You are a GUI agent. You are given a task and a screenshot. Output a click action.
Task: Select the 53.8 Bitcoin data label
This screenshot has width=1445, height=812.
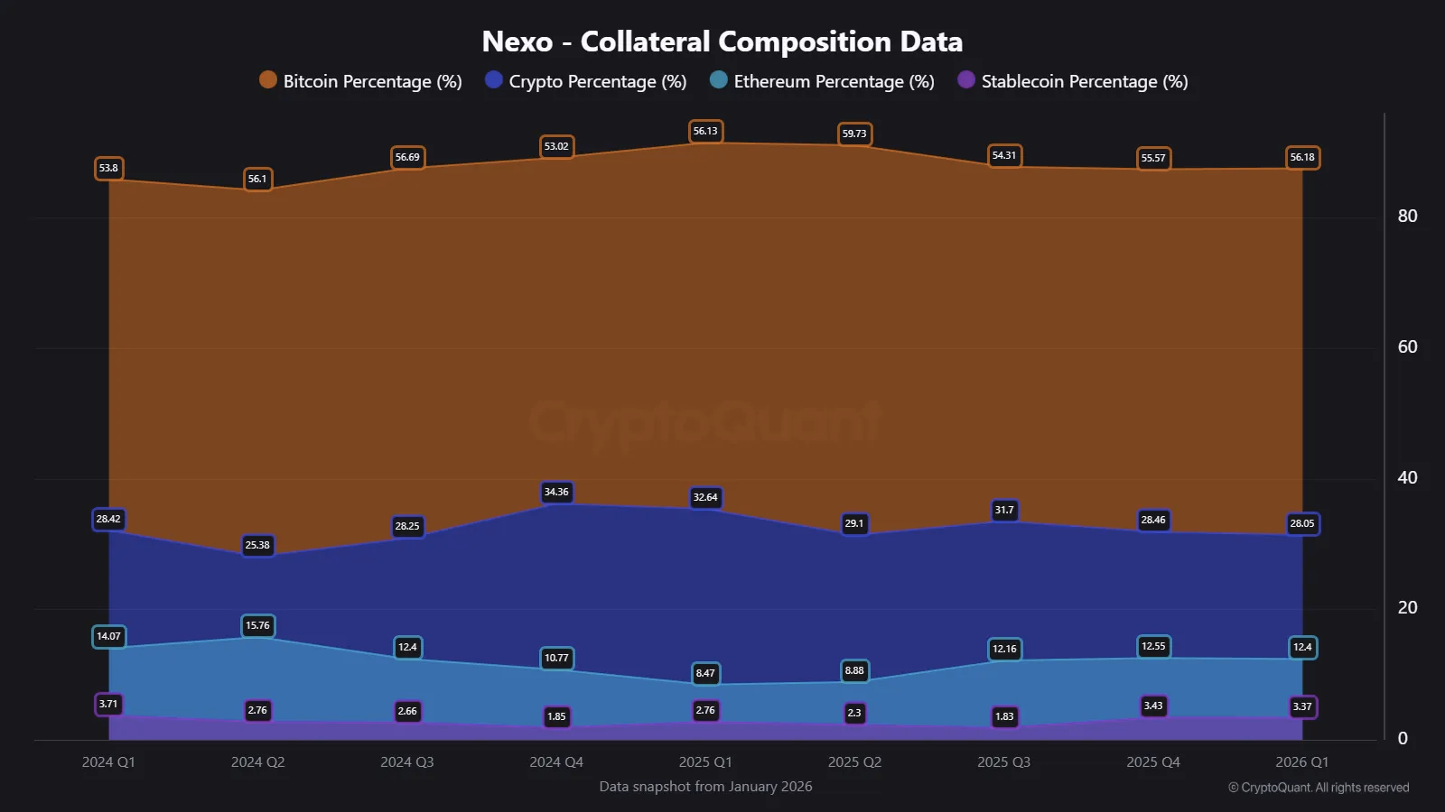pyautogui.click(x=108, y=168)
